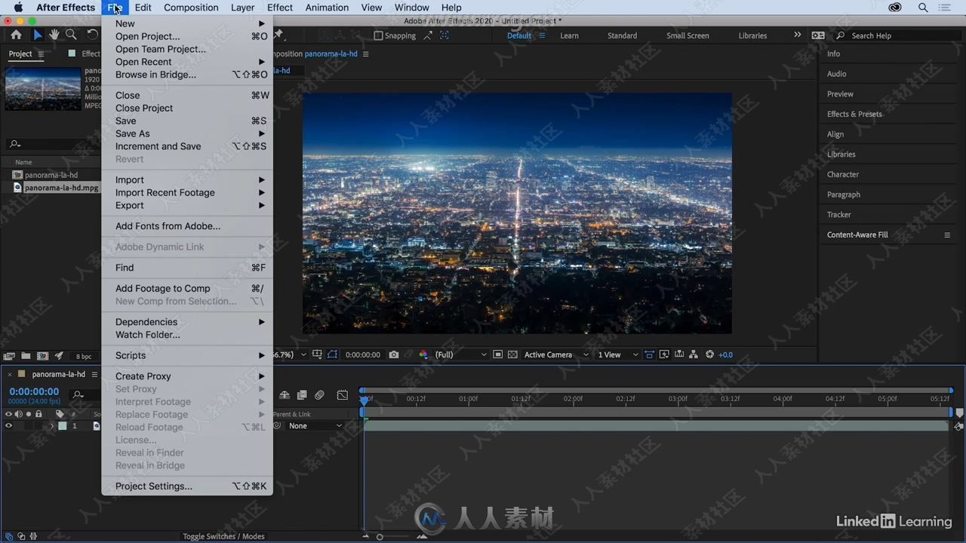Screen dimensions: 966x543
Task: Open the resolution (Full) dropdown
Action: coord(461,355)
